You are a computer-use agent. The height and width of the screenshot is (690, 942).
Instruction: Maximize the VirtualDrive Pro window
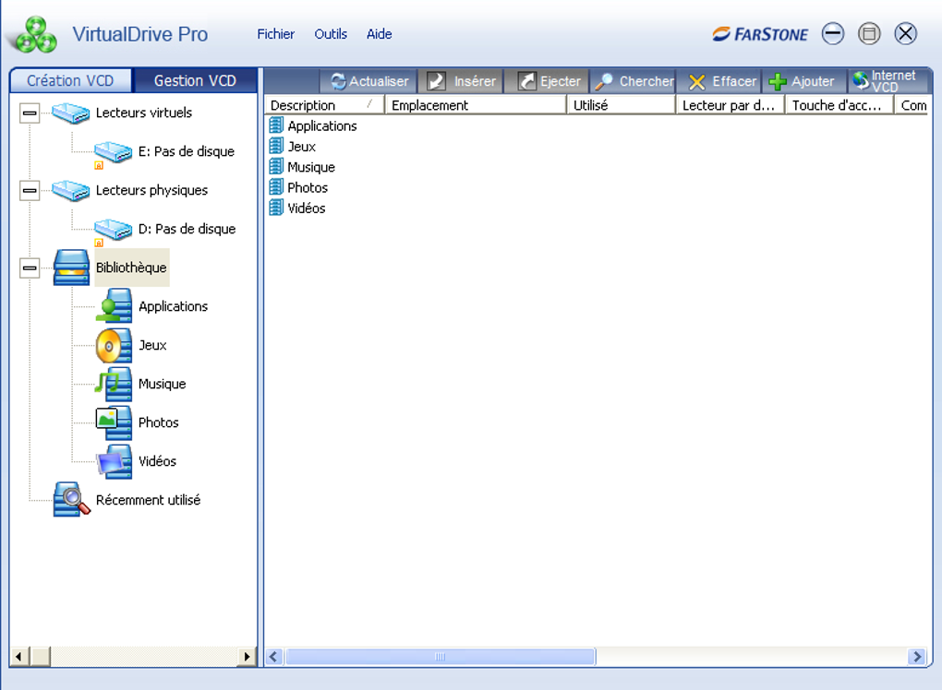869,33
